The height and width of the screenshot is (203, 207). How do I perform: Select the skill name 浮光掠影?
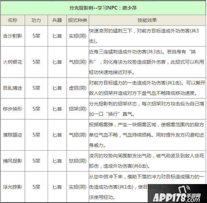(12, 187)
